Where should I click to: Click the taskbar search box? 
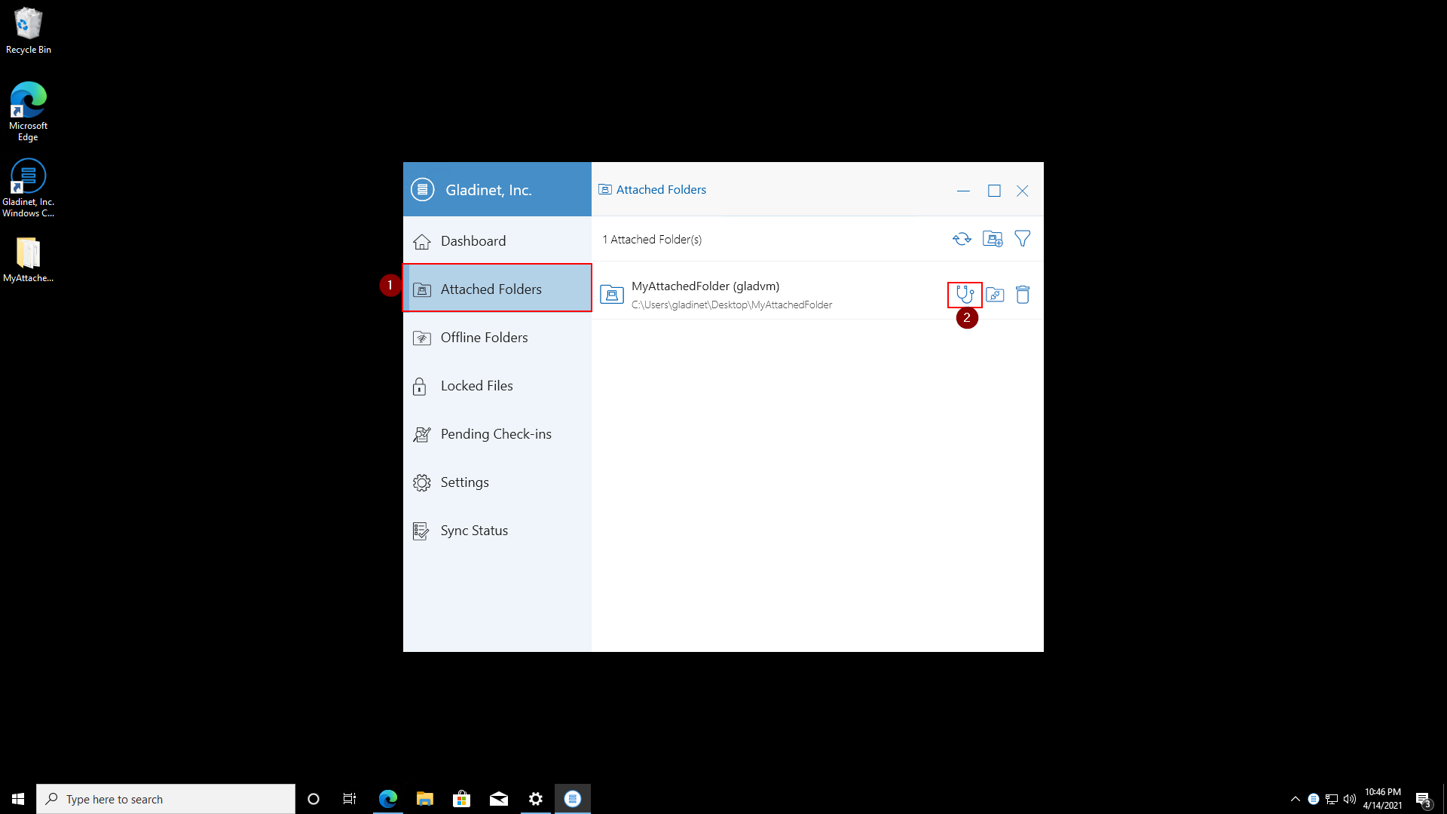tap(166, 799)
